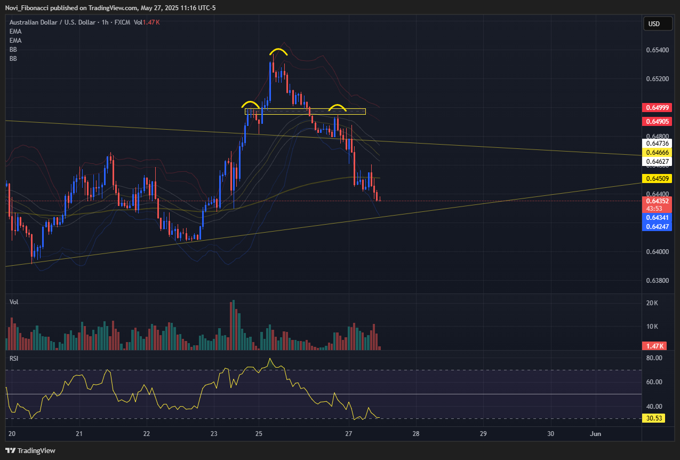The height and width of the screenshot is (460, 680).
Task: Click the 43:53 candle countdown timer
Action: 654,209
